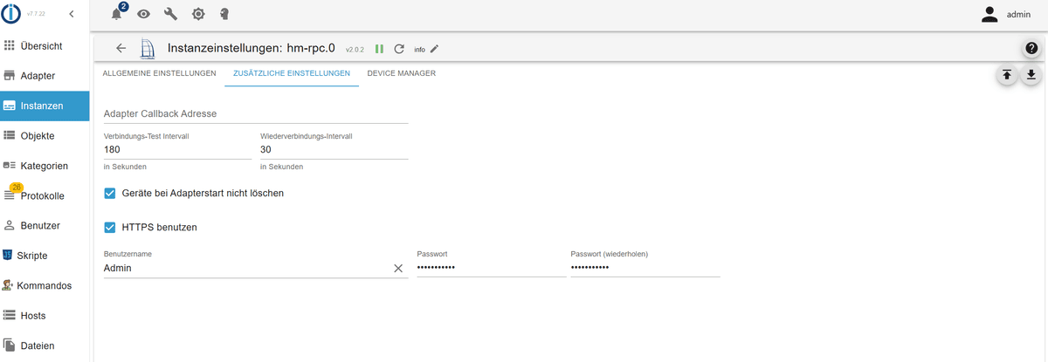Switch theme with the brightness icon
Image resolution: width=1048 pixels, height=362 pixels.
(x=198, y=14)
